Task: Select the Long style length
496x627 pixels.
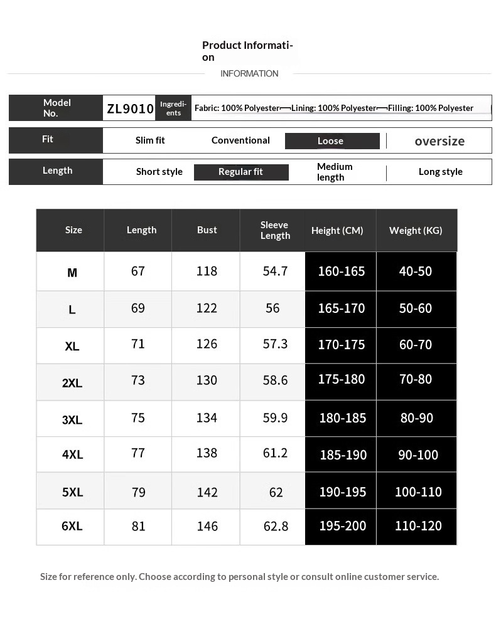Action: [440, 172]
